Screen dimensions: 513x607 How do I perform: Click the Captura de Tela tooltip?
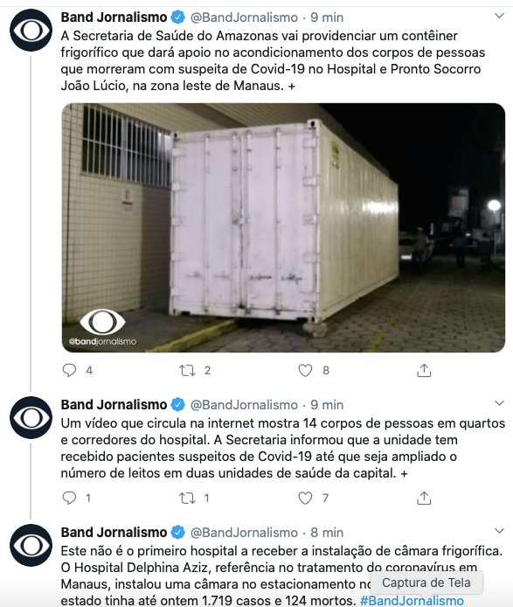click(426, 583)
